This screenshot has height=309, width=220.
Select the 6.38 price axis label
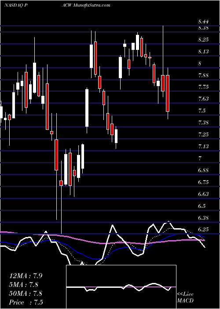203,218
